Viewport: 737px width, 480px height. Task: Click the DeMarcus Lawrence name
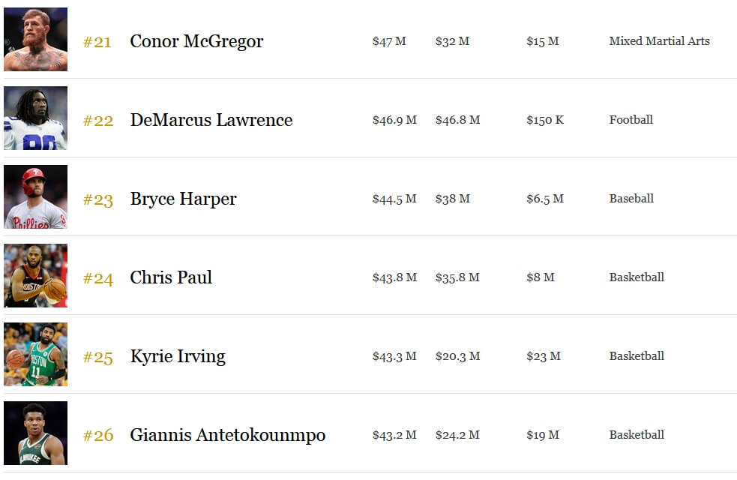pos(211,120)
